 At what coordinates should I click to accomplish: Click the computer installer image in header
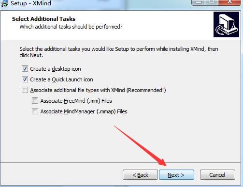pos(226,24)
